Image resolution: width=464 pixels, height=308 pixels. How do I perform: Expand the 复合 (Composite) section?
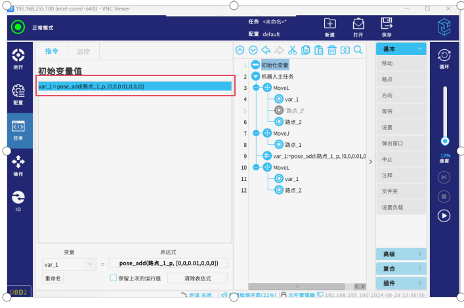pyautogui.click(x=401, y=268)
